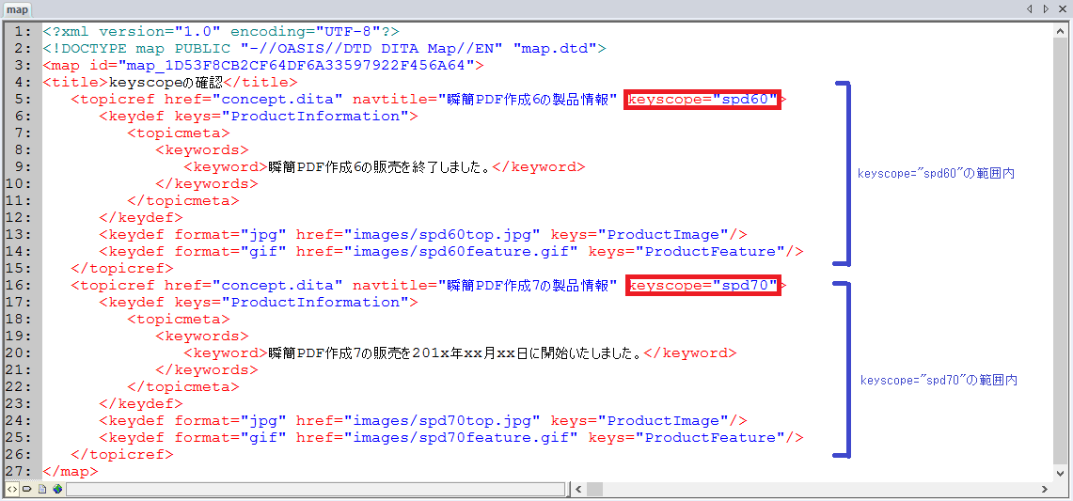1073x501 pixels.
Task: Click keys="ProductFeature" on line 25
Action: 686,438
